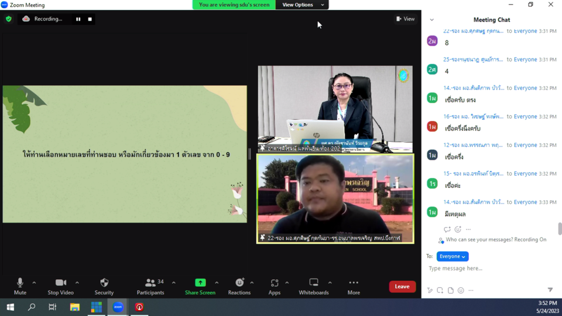This screenshot has width=562, height=316.
Task: Open the Reactions panel
Action: (x=239, y=285)
